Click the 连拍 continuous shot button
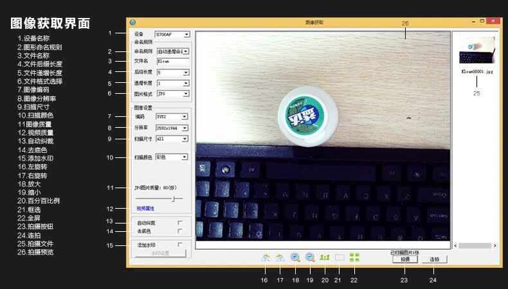 [435, 259]
